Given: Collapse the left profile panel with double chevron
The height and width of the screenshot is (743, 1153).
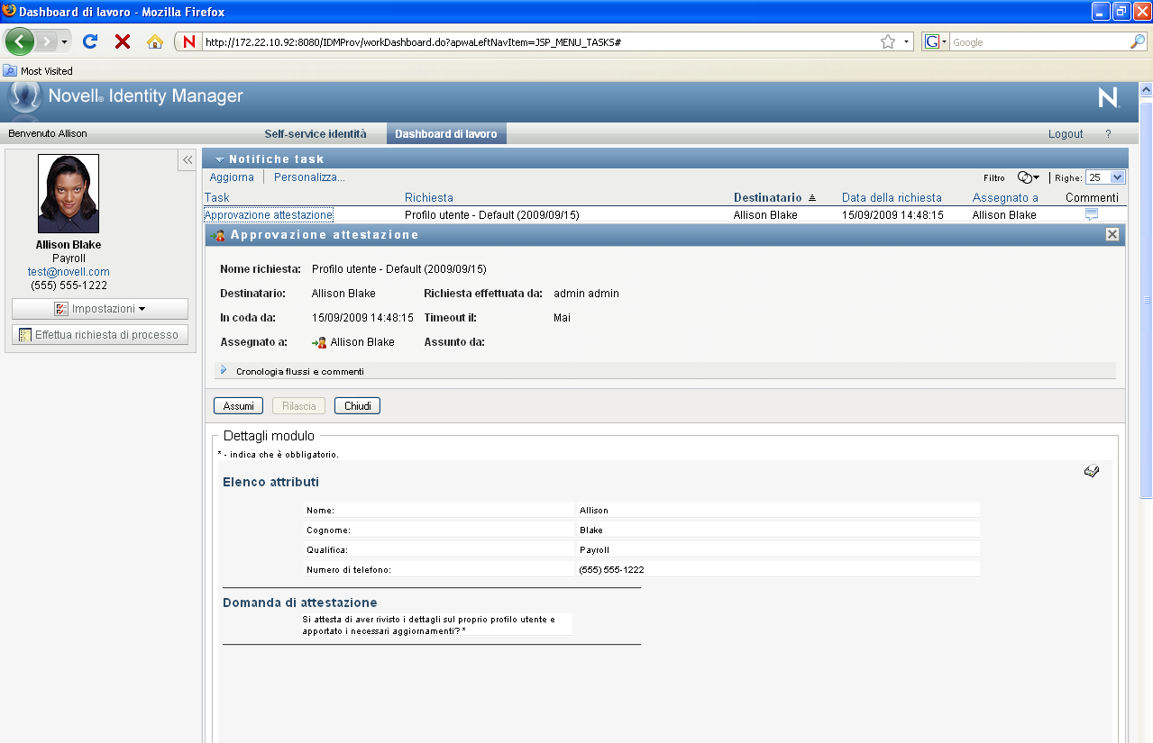Looking at the screenshot, I should point(188,159).
